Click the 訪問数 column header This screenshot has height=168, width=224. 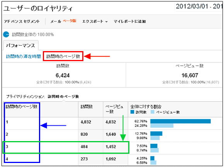click(x=87, y=106)
